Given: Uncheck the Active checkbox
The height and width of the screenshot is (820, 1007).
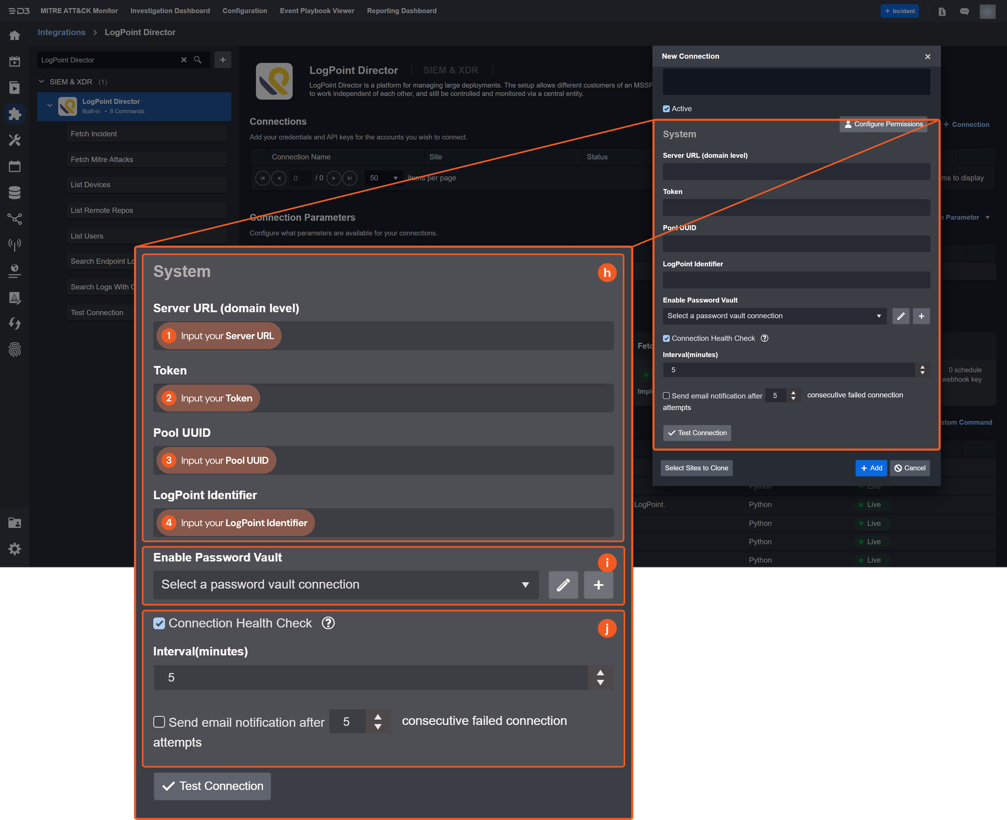Looking at the screenshot, I should [666, 109].
